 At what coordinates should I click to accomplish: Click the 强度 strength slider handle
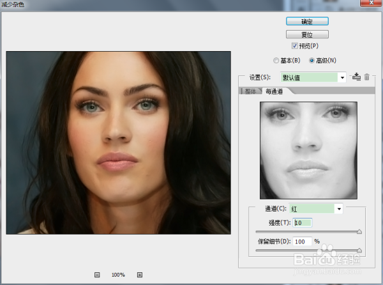(359, 231)
